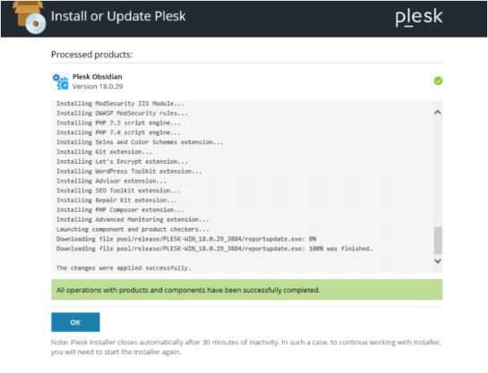
Task: Click the Plesk Obsidian gear icon
Action: pyautogui.click(x=60, y=81)
